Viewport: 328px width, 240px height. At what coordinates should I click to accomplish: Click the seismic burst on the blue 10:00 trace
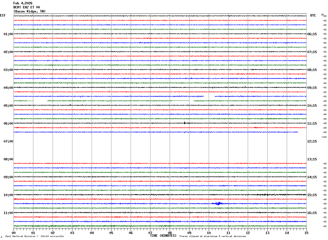(218, 203)
